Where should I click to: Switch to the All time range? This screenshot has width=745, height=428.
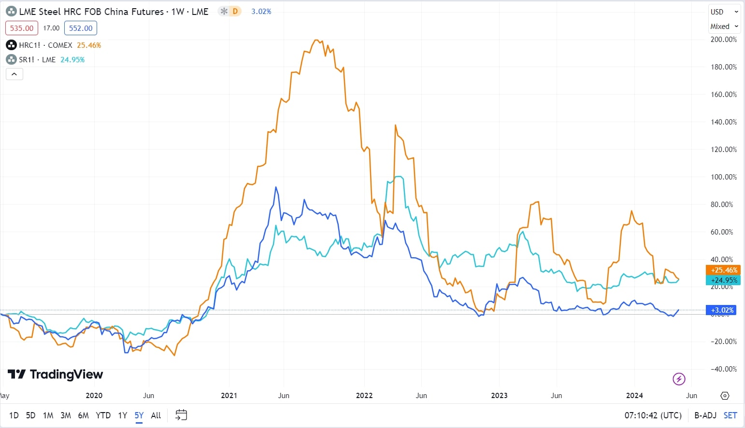(156, 415)
